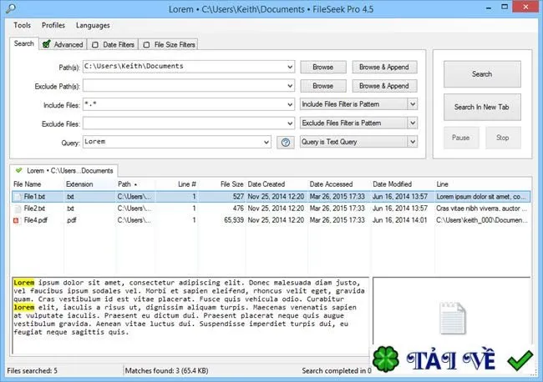Sort by File Name column header
The image size is (543, 382).
(38, 184)
